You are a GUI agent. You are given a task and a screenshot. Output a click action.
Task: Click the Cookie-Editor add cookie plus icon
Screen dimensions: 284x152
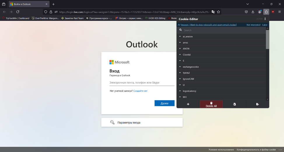click(188, 104)
